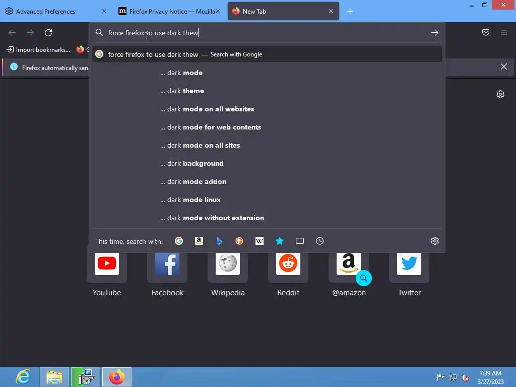Switch to Firefox Privacy Notice tab
Image resolution: width=516 pixels, height=387 pixels.
(x=169, y=11)
